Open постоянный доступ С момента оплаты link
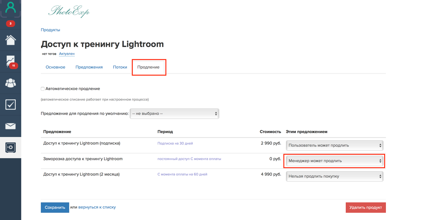434x220 pixels. tap(189, 159)
